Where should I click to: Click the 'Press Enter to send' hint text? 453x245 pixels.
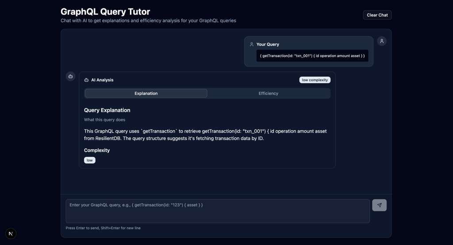[103, 228]
